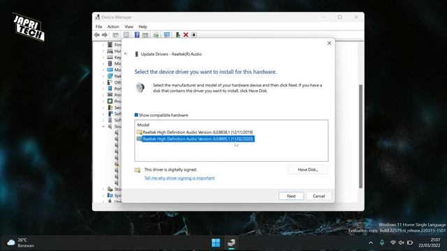This screenshot has width=447, height=251.
Task: Click the muted volume tray icon
Action: click(x=402, y=243)
